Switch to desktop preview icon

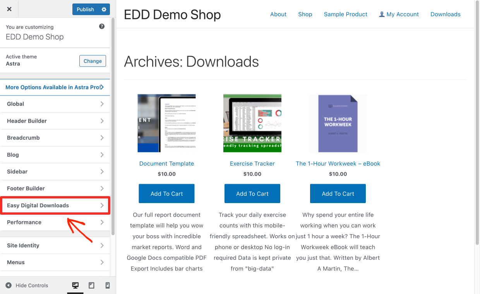point(75,285)
